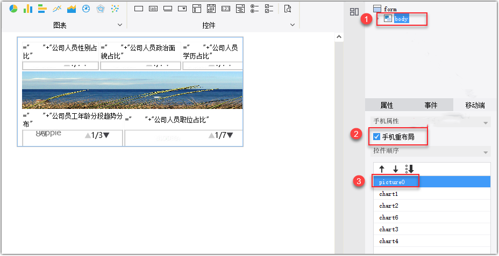Select the area chart icon

72,9
